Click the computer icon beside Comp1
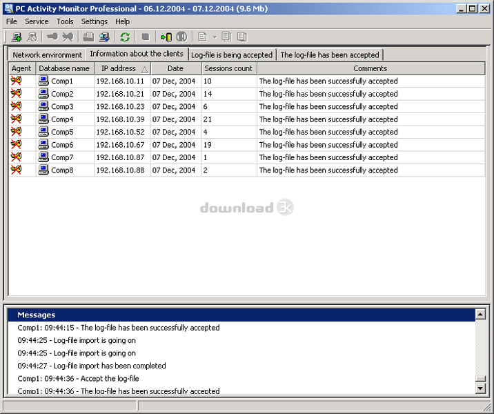The image size is (494, 414). click(43, 81)
